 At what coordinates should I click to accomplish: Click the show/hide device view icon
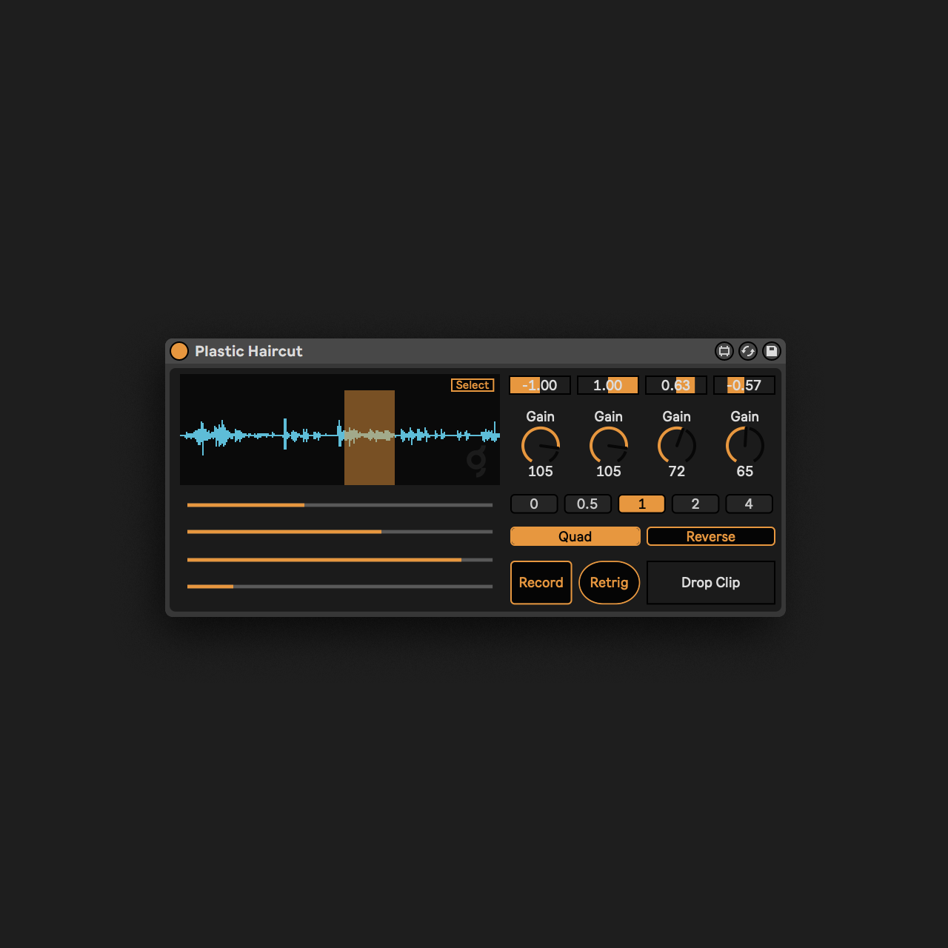coord(724,351)
